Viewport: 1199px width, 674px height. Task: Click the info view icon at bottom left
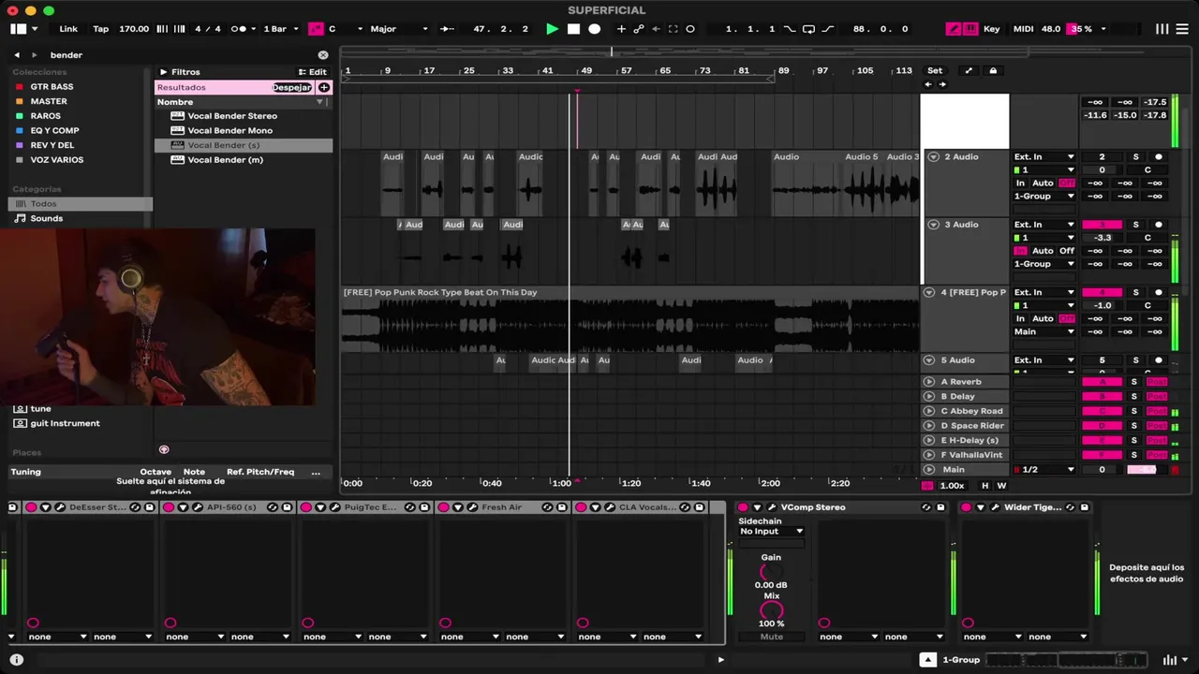(16, 659)
